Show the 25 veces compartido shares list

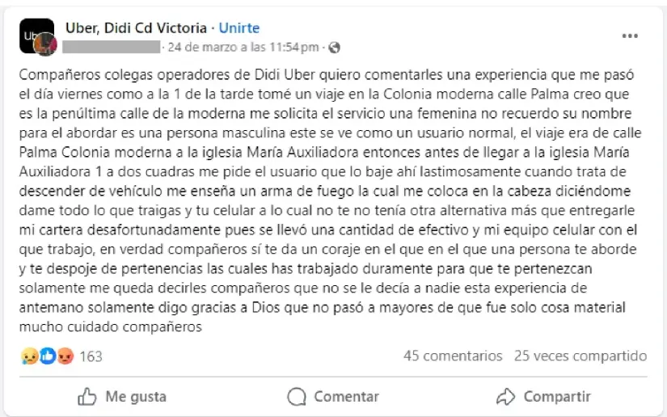[x=580, y=356]
